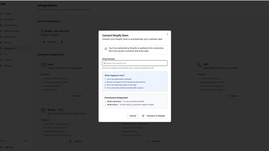Click 'Multiple provider support' feature text
The width and height of the screenshot is (269, 151).
[212, 90]
